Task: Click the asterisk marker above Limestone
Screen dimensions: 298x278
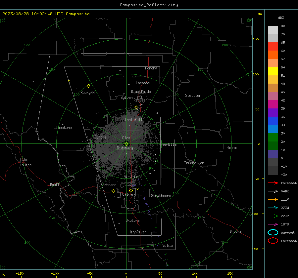Action: [63, 125]
